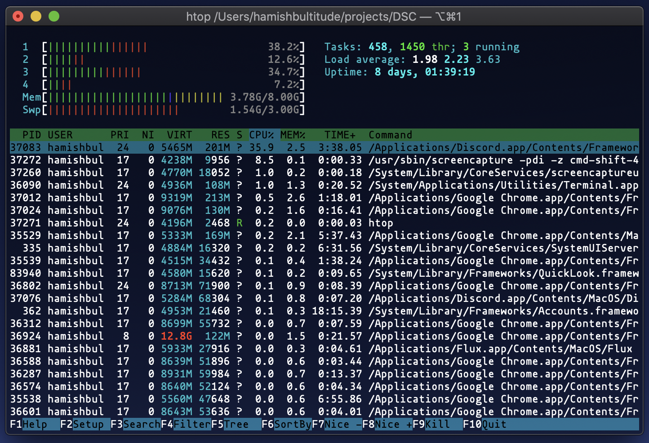Select Chrome process row PID 35539
Screen dimensions: 649x443
click(324, 261)
